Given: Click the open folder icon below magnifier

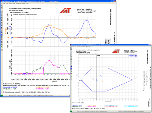Looking at the screenshot, I should point(2,8).
